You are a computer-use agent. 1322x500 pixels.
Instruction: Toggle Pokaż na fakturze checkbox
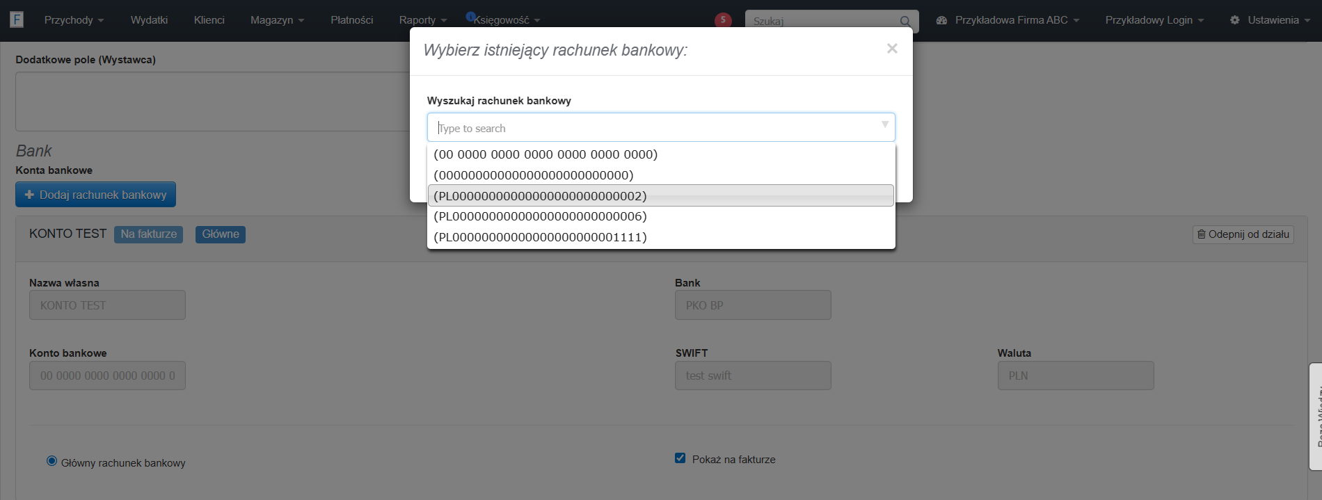click(680, 458)
